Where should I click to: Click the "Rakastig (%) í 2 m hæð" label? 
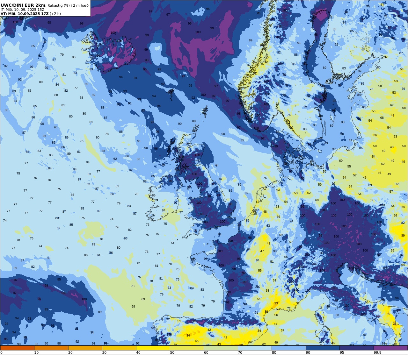click(x=68, y=5)
